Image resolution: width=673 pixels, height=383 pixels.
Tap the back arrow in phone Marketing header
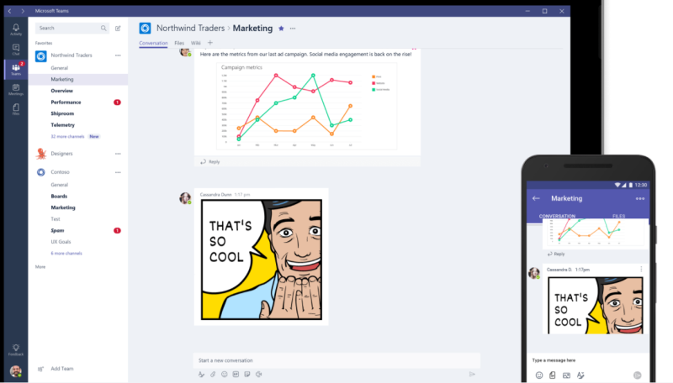pyautogui.click(x=536, y=198)
